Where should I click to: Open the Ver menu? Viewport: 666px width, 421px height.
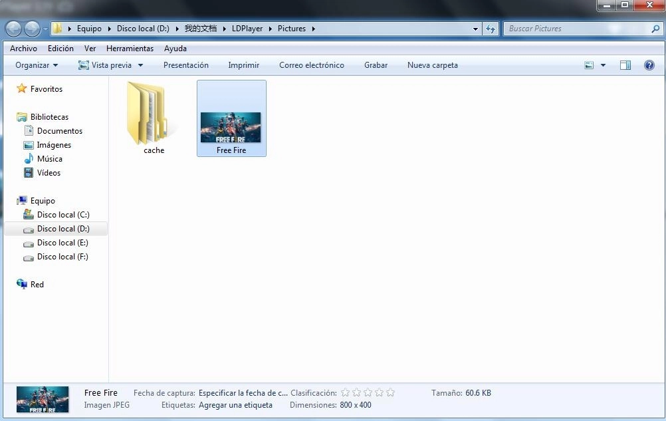(90, 49)
